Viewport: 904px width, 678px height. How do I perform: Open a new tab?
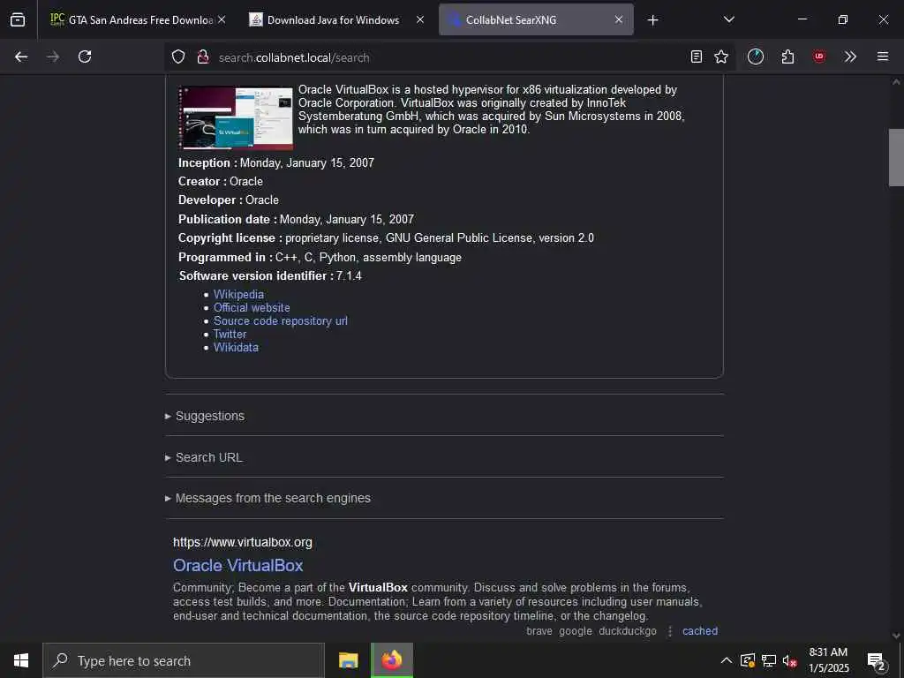point(652,20)
